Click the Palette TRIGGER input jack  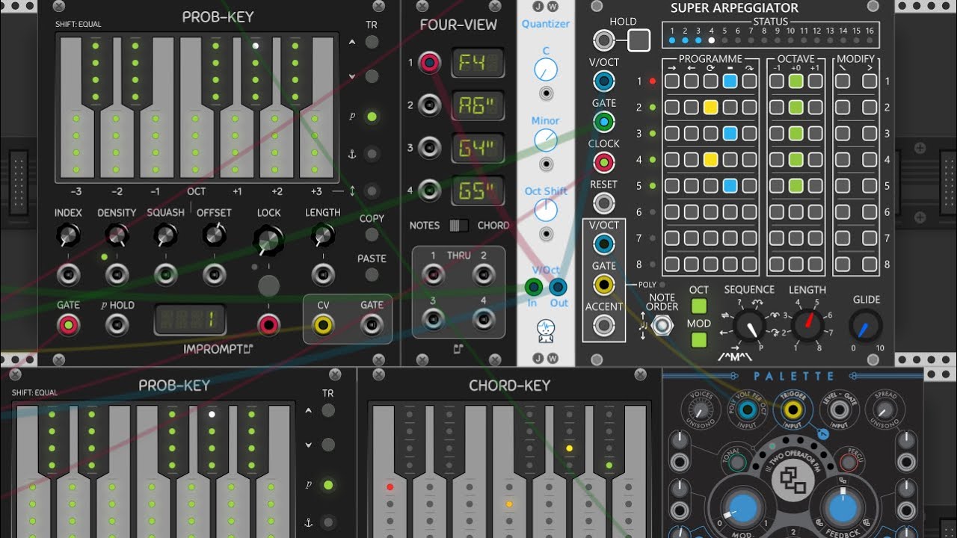[793, 409]
